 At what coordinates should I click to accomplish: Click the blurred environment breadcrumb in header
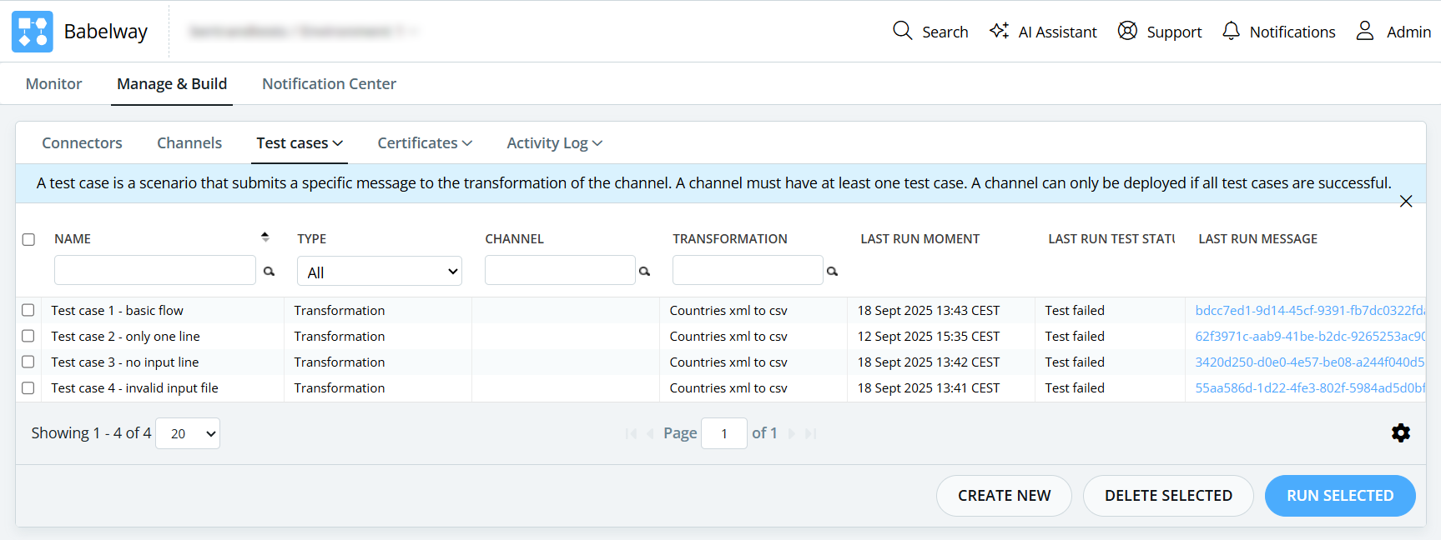[x=304, y=31]
